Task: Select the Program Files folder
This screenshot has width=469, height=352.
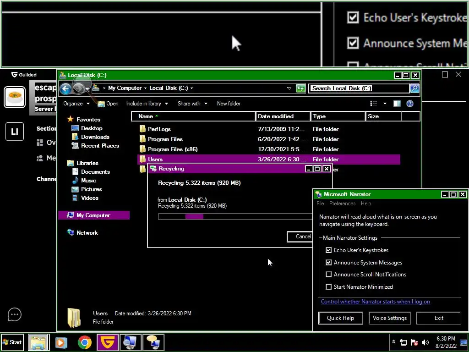Action: pyautogui.click(x=165, y=139)
